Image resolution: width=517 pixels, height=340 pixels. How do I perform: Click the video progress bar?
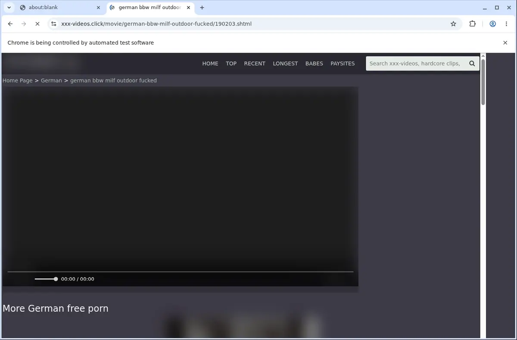click(181, 272)
